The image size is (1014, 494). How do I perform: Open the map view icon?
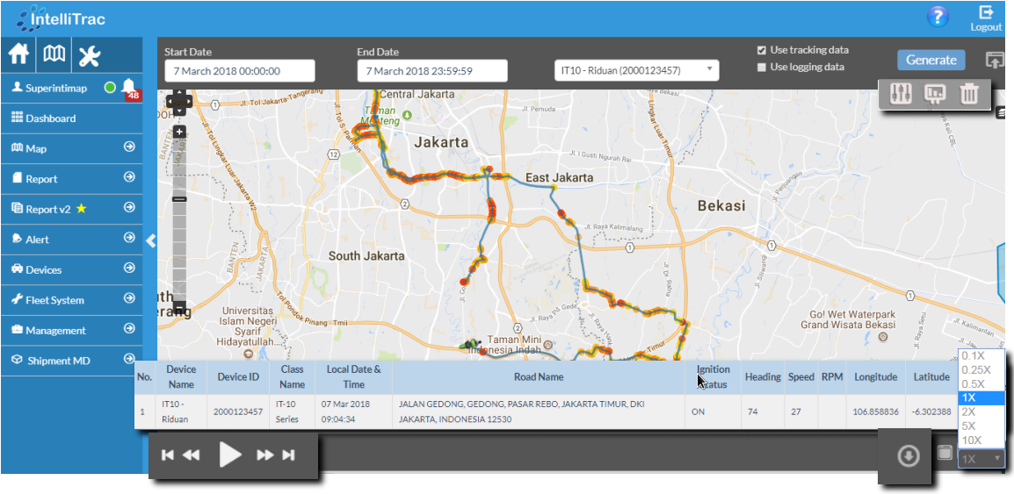coord(54,55)
